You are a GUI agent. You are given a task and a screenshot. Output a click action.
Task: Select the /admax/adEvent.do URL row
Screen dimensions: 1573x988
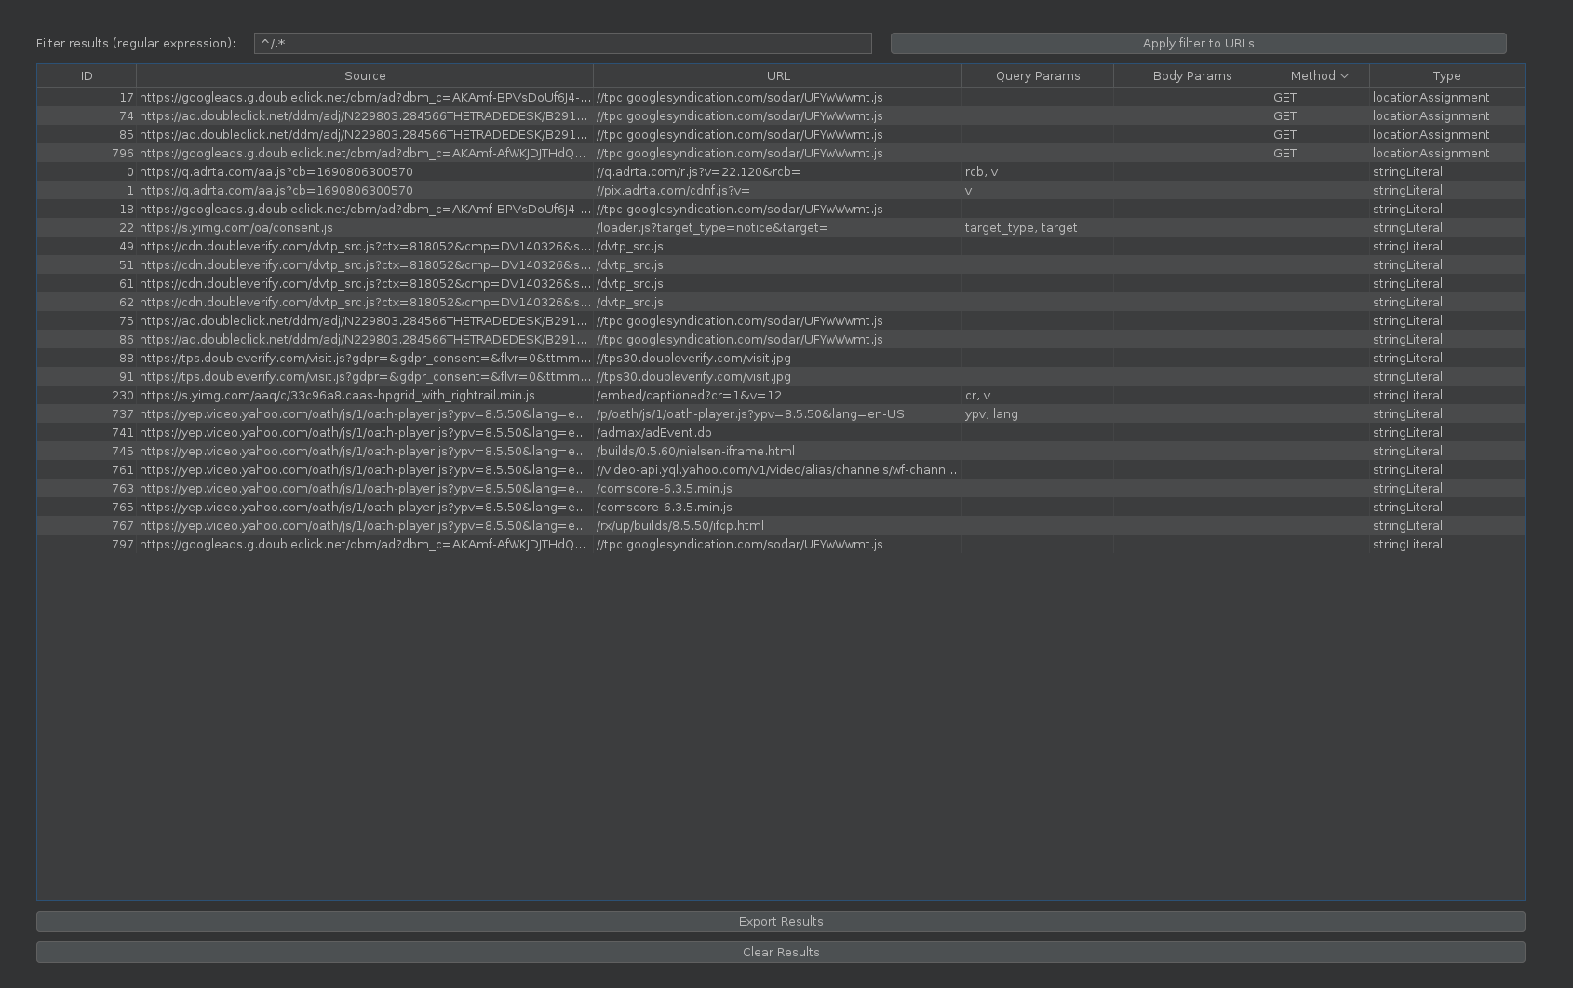pos(653,433)
